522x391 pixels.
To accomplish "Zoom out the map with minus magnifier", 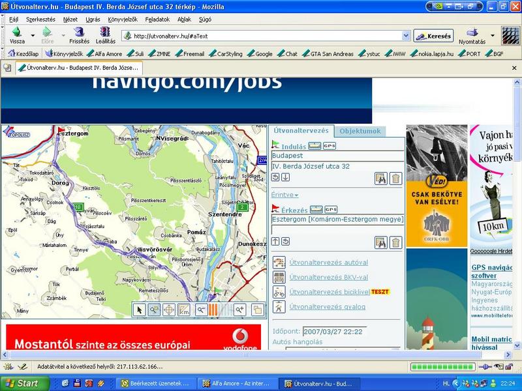I will coord(202,310).
